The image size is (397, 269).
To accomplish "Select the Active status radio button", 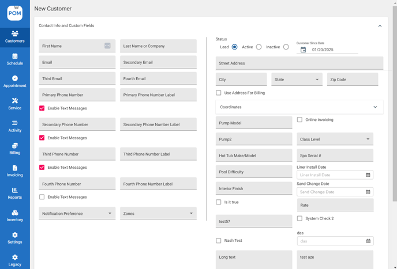I will [259, 47].
